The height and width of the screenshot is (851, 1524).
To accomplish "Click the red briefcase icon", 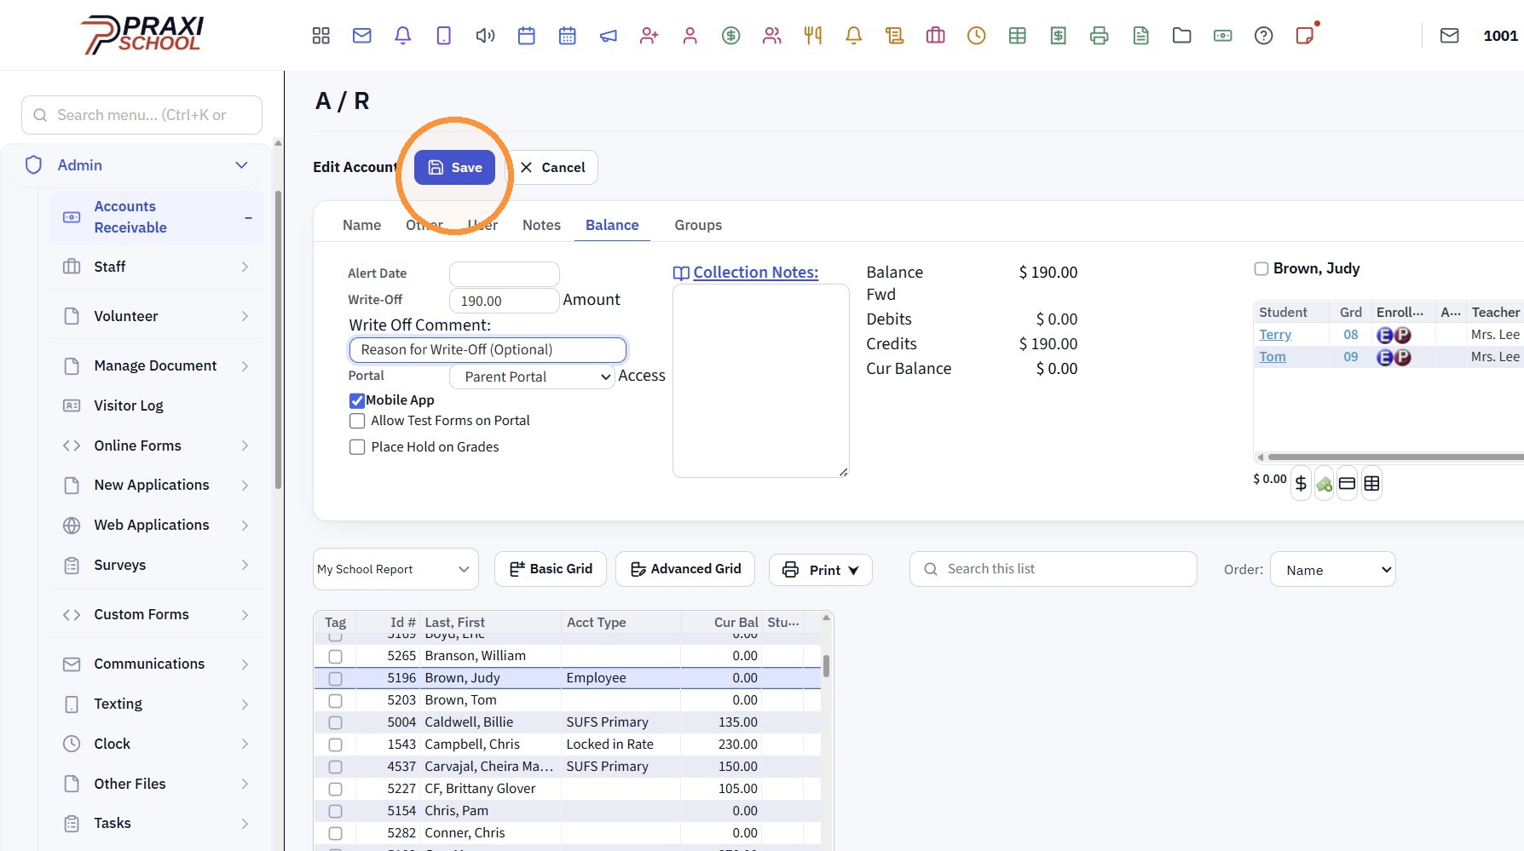I will click(936, 36).
